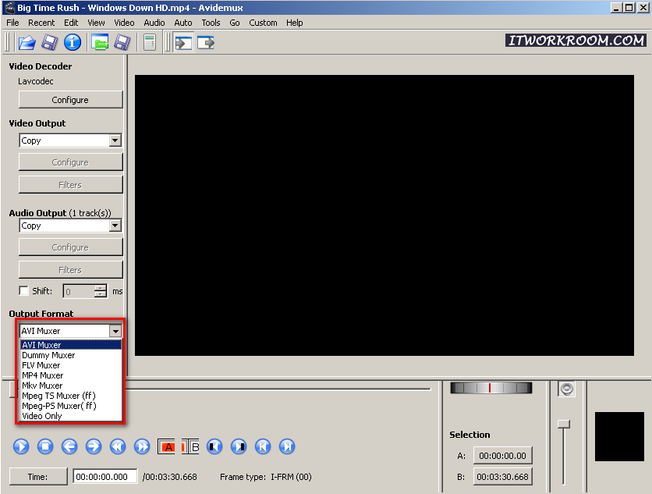
Task: Open the Edit menu
Action: coord(71,23)
